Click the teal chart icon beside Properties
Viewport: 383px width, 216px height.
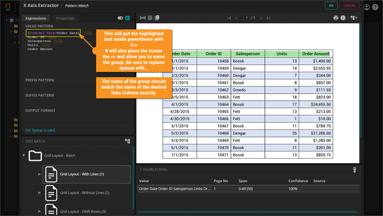click(127, 18)
